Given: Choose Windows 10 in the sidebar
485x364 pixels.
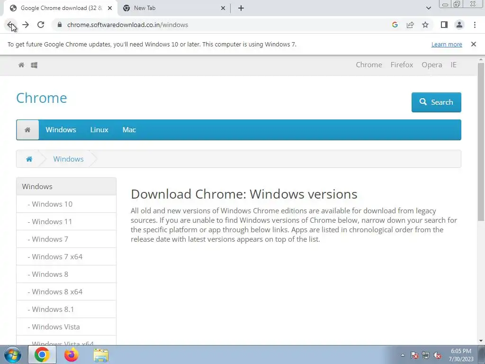Looking at the screenshot, I should pyautogui.click(x=66, y=204).
